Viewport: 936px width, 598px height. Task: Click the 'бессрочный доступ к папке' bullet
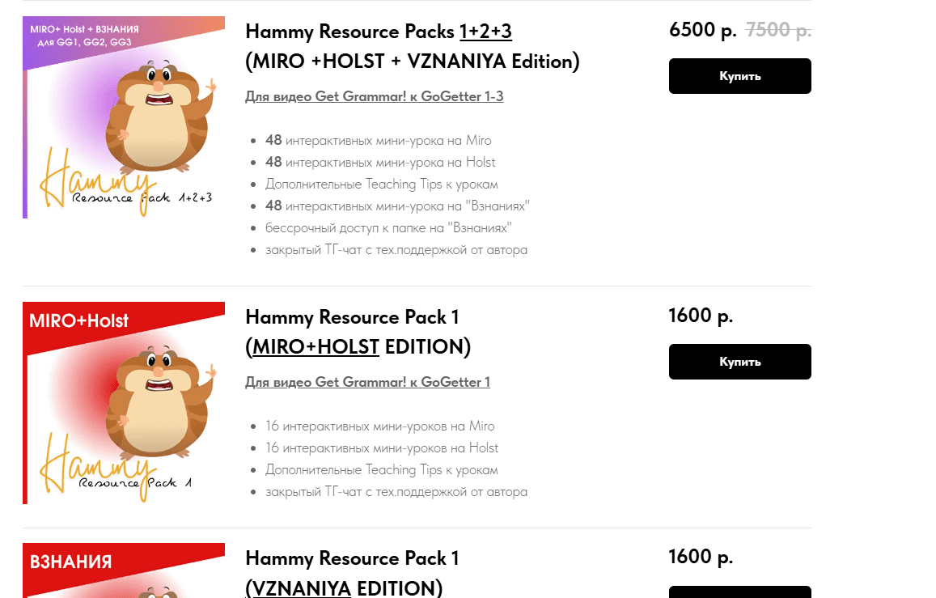point(388,228)
